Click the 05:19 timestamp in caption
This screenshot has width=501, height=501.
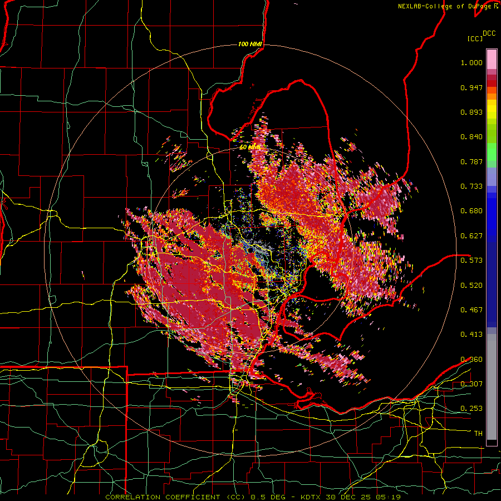pos(389,497)
